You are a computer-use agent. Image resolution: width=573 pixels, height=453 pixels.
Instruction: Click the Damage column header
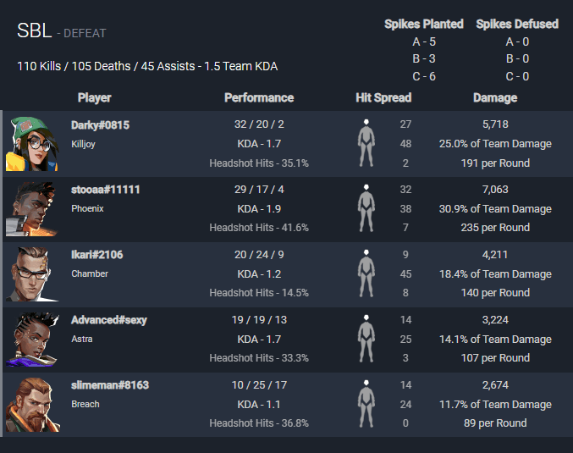point(495,97)
